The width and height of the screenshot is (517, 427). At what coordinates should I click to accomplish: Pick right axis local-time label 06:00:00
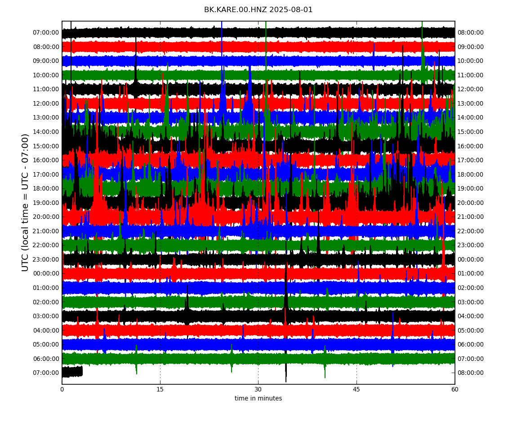tap(471, 345)
